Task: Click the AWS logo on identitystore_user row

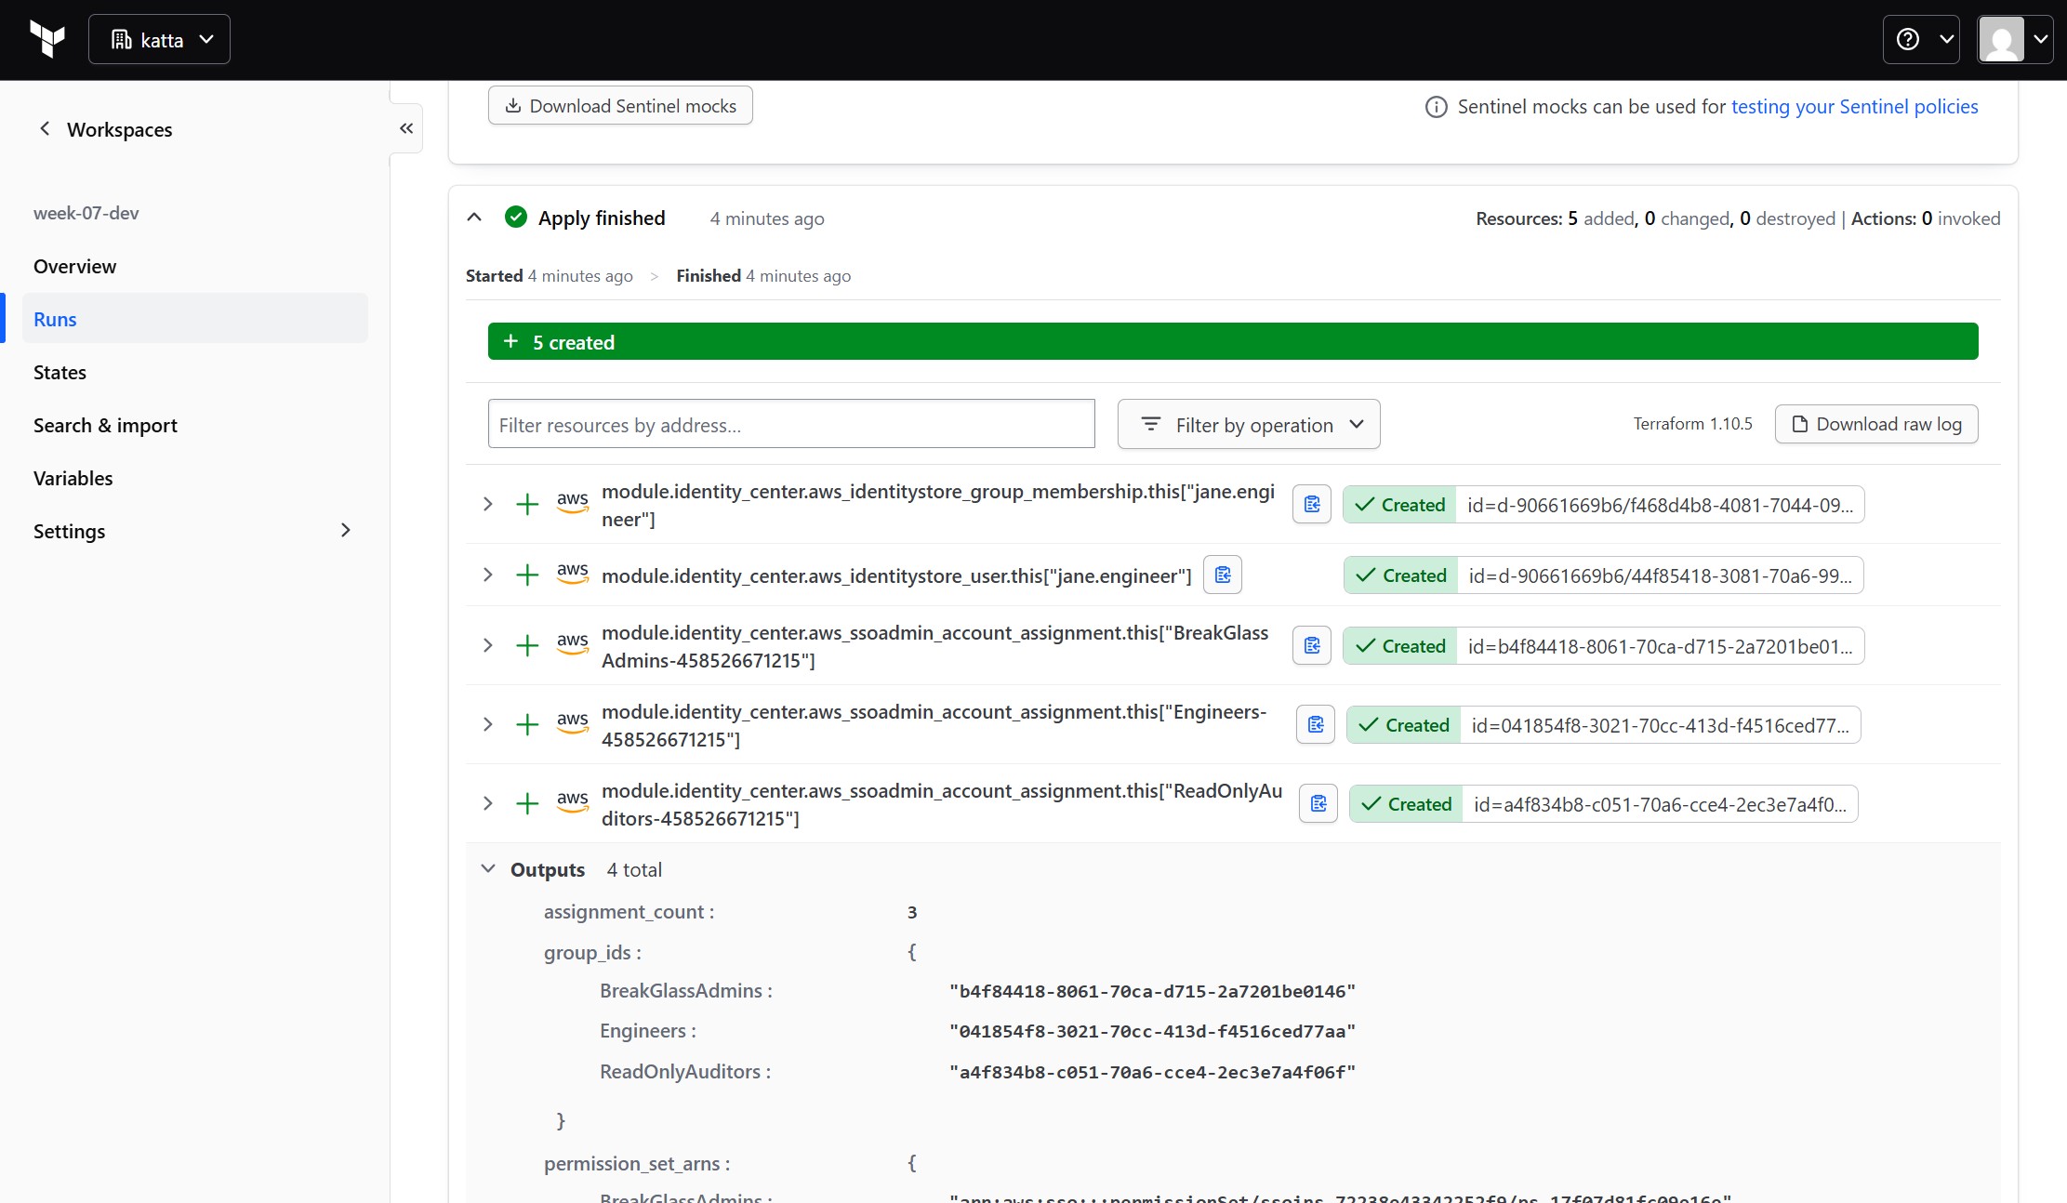Action: tap(573, 574)
